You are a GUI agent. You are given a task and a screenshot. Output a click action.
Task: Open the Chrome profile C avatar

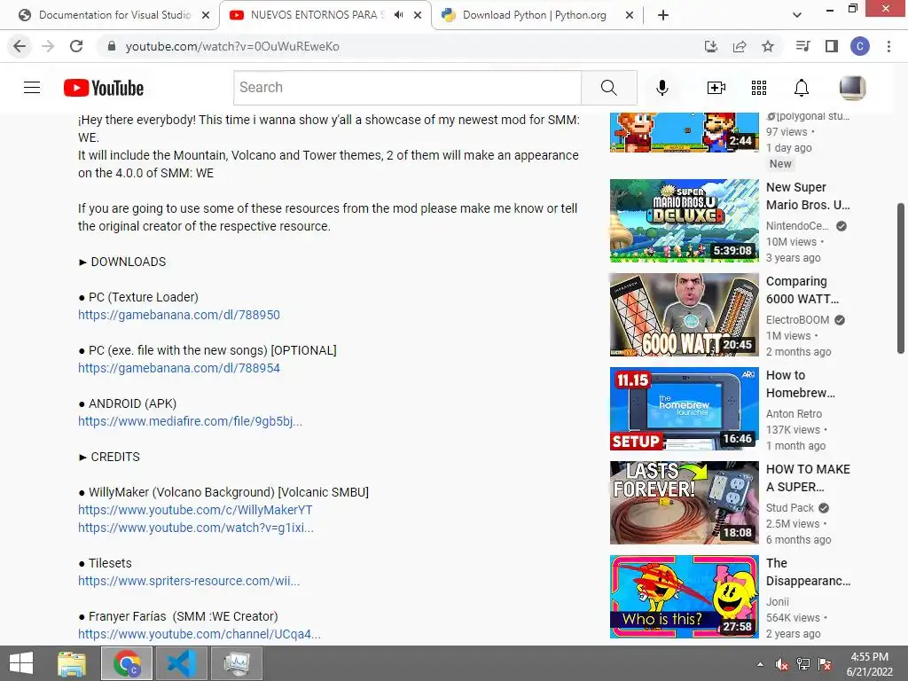coord(860,46)
